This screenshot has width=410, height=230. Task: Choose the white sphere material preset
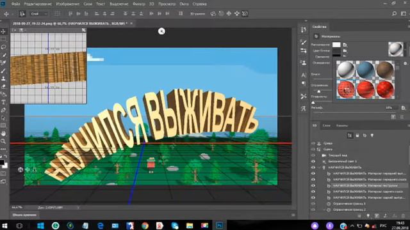coord(346,70)
